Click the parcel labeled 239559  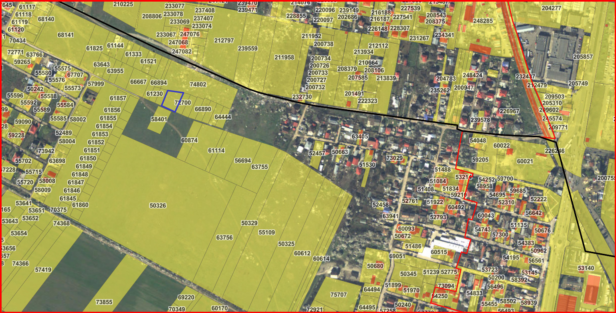247,48
